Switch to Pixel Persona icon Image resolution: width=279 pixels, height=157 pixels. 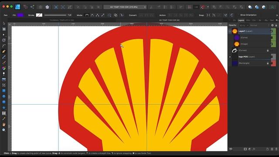25,7
